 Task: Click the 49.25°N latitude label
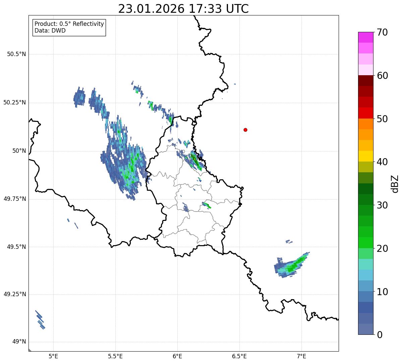pos(15,294)
